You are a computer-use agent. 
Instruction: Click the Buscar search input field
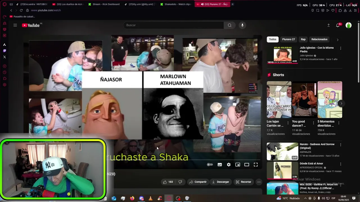pyautogui.click(x=174, y=25)
